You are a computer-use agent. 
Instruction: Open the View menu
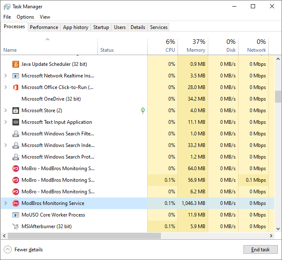[45, 17]
